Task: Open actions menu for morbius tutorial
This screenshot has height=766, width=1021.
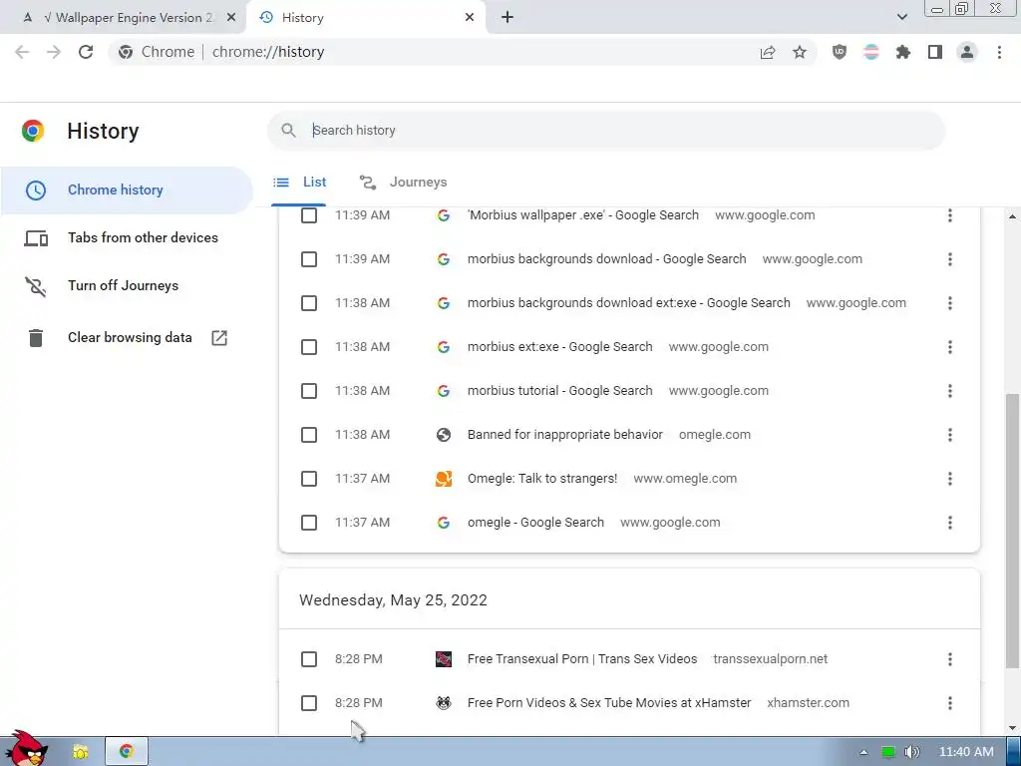Action: 950,391
